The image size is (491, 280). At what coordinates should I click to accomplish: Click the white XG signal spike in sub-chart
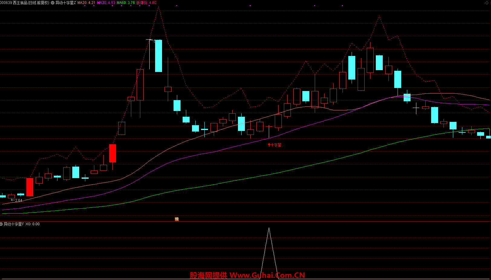(269, 252)
